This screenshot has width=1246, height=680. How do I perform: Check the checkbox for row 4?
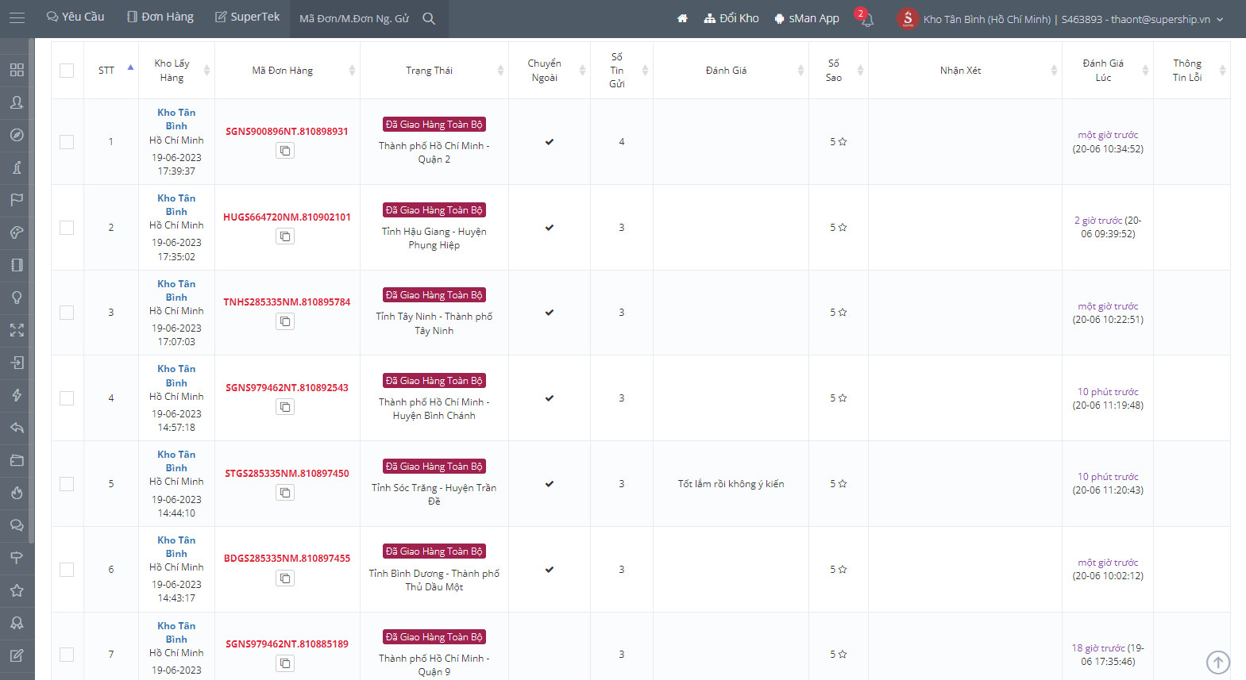click(x=67, y=398)
